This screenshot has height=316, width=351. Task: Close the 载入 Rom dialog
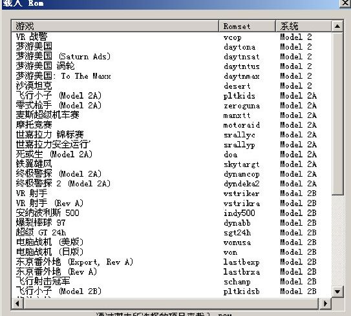click(345, 3)
